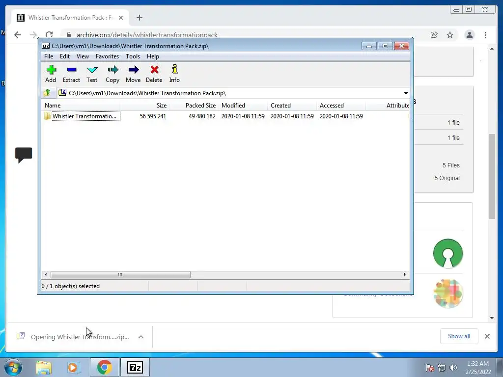The height and width of the screenshot is (377, 503).
Task: Open Windows Explorer from the taskbar
Action: coord(44,367)
